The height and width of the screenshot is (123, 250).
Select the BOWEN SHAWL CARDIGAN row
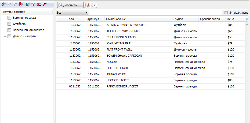tap(150, 56)
